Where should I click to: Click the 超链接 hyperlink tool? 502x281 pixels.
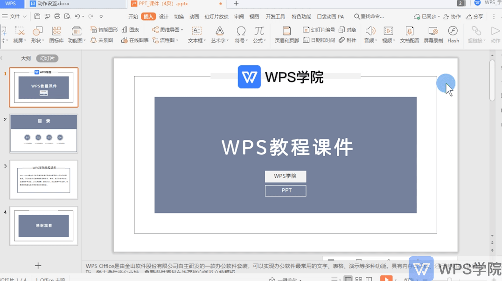point(476,34)
